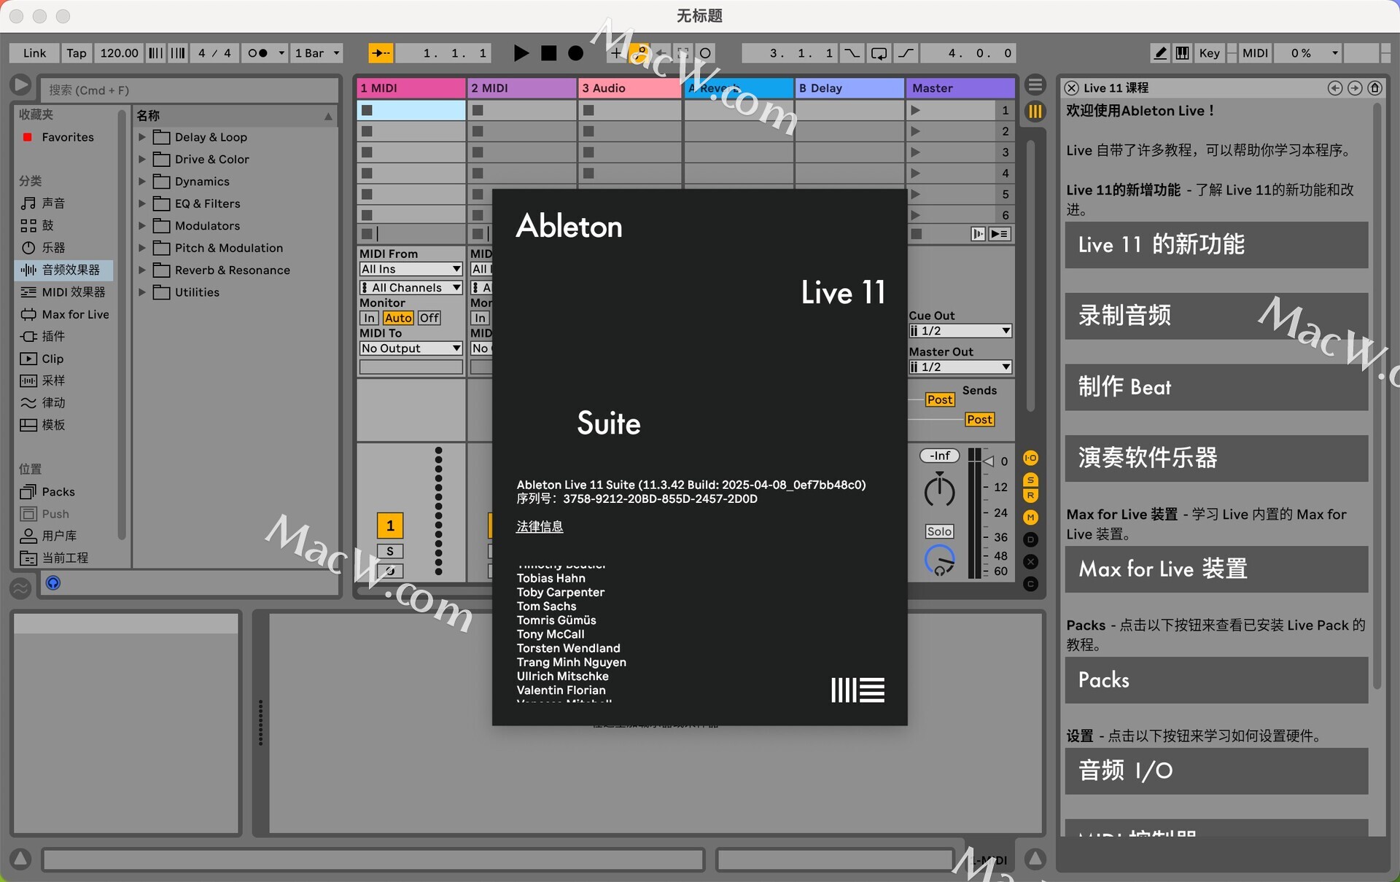
Task: Click the 法律信息 legal info link
Action: (x=540, y=526)
